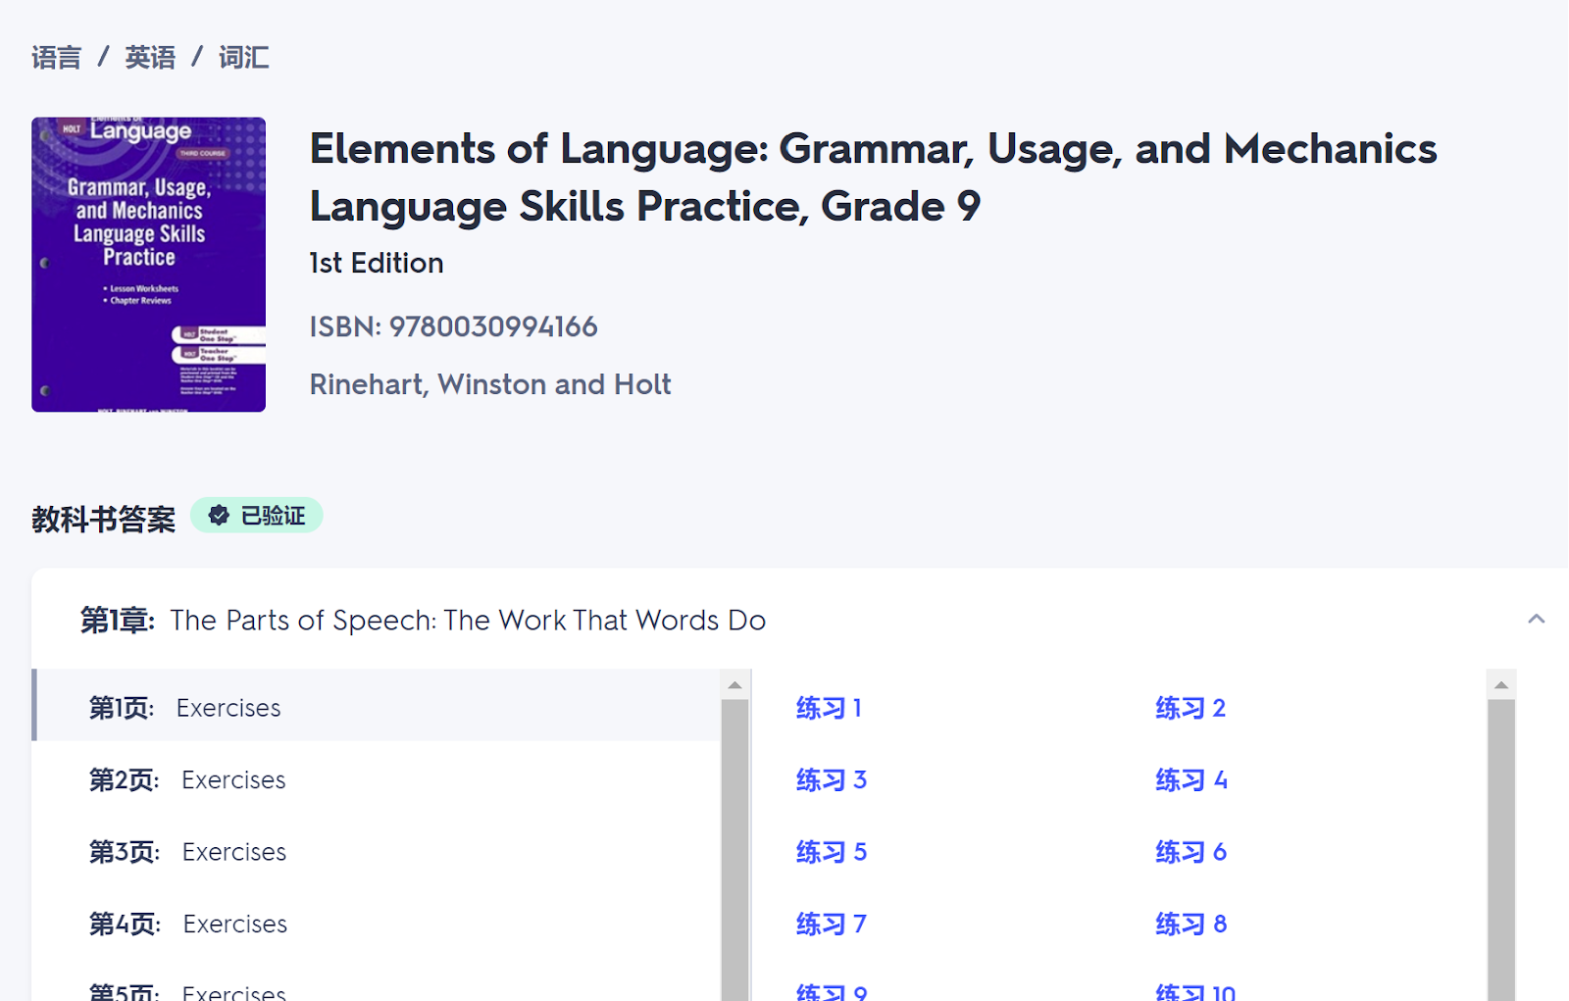Select 第2页 Exercises row
The width and height of the screenshot is (1569, 1001).
[x=378, y=779]
